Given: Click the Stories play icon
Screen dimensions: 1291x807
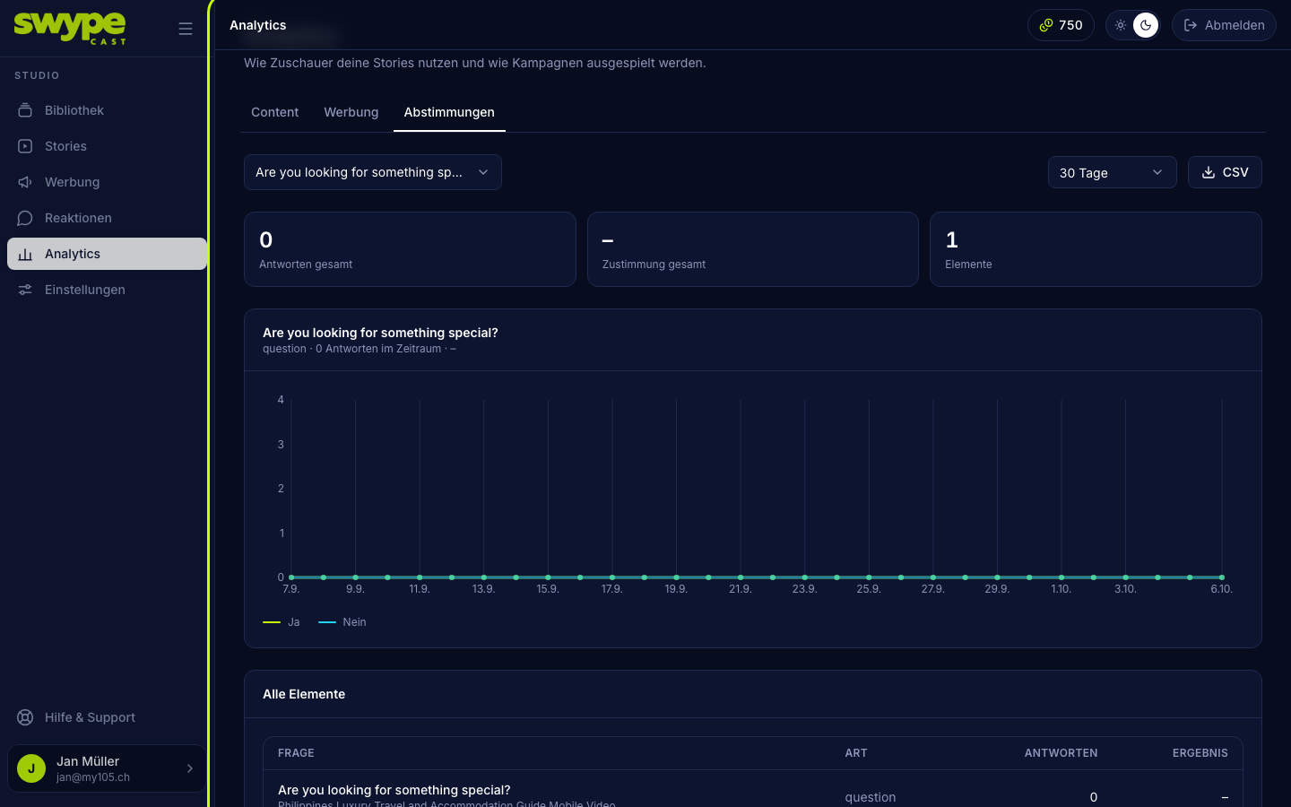Looking at the screenshot, I should [25, 146].
